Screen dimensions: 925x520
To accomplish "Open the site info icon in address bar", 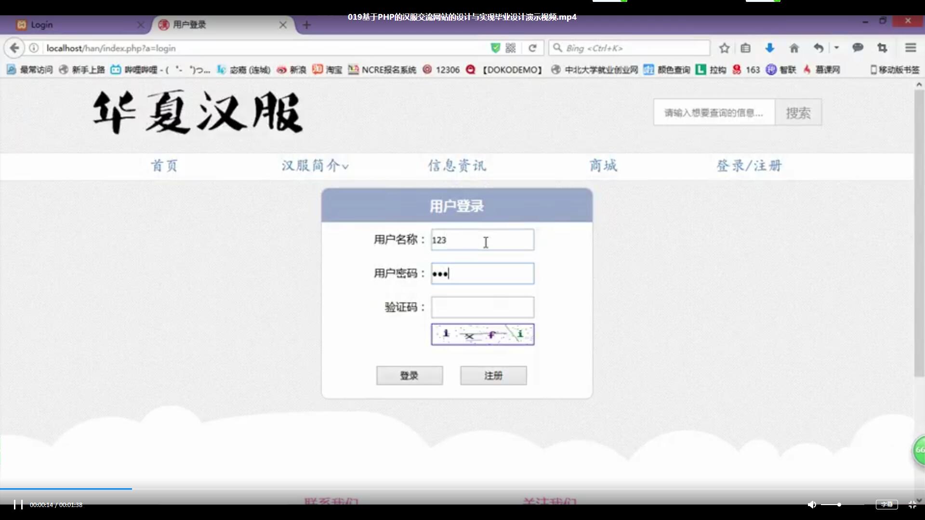I will pyautogui.click(x=34, y=48).
